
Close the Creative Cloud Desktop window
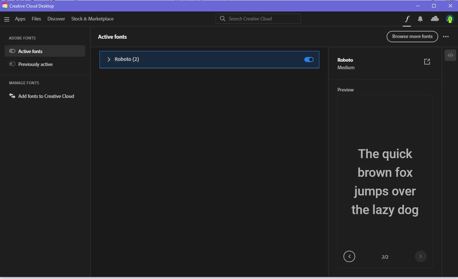pyautogui.click(x=450, y=6)
